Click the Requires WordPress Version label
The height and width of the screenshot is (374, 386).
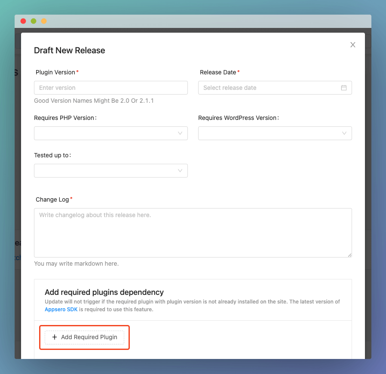(238, 118)
